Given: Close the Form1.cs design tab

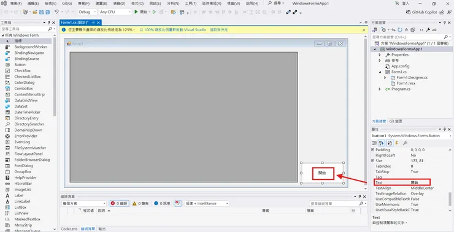Looking at the screenshot, I should (98, 23).
